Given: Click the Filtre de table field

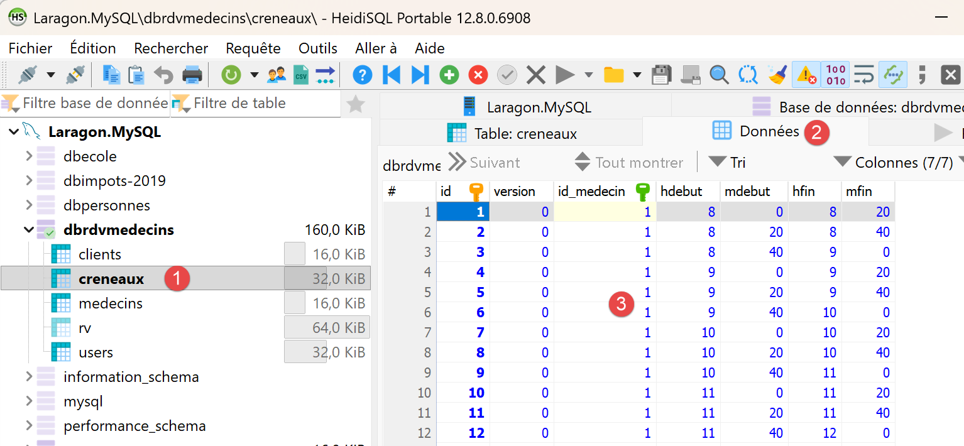Looking at the screenshot, I should pyautogui.click(x=256, y=103).
